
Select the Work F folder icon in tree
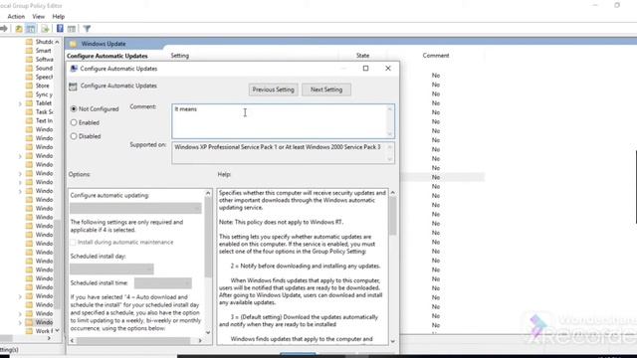29,331
